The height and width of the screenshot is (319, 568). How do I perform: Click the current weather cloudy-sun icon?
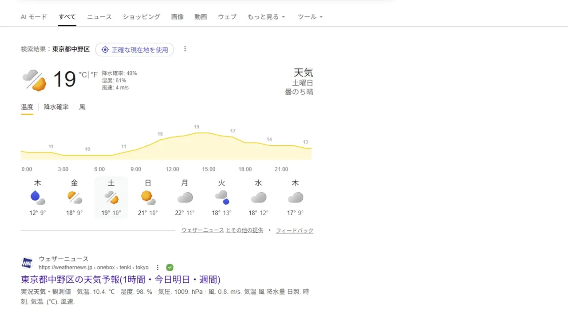(35, 80)
